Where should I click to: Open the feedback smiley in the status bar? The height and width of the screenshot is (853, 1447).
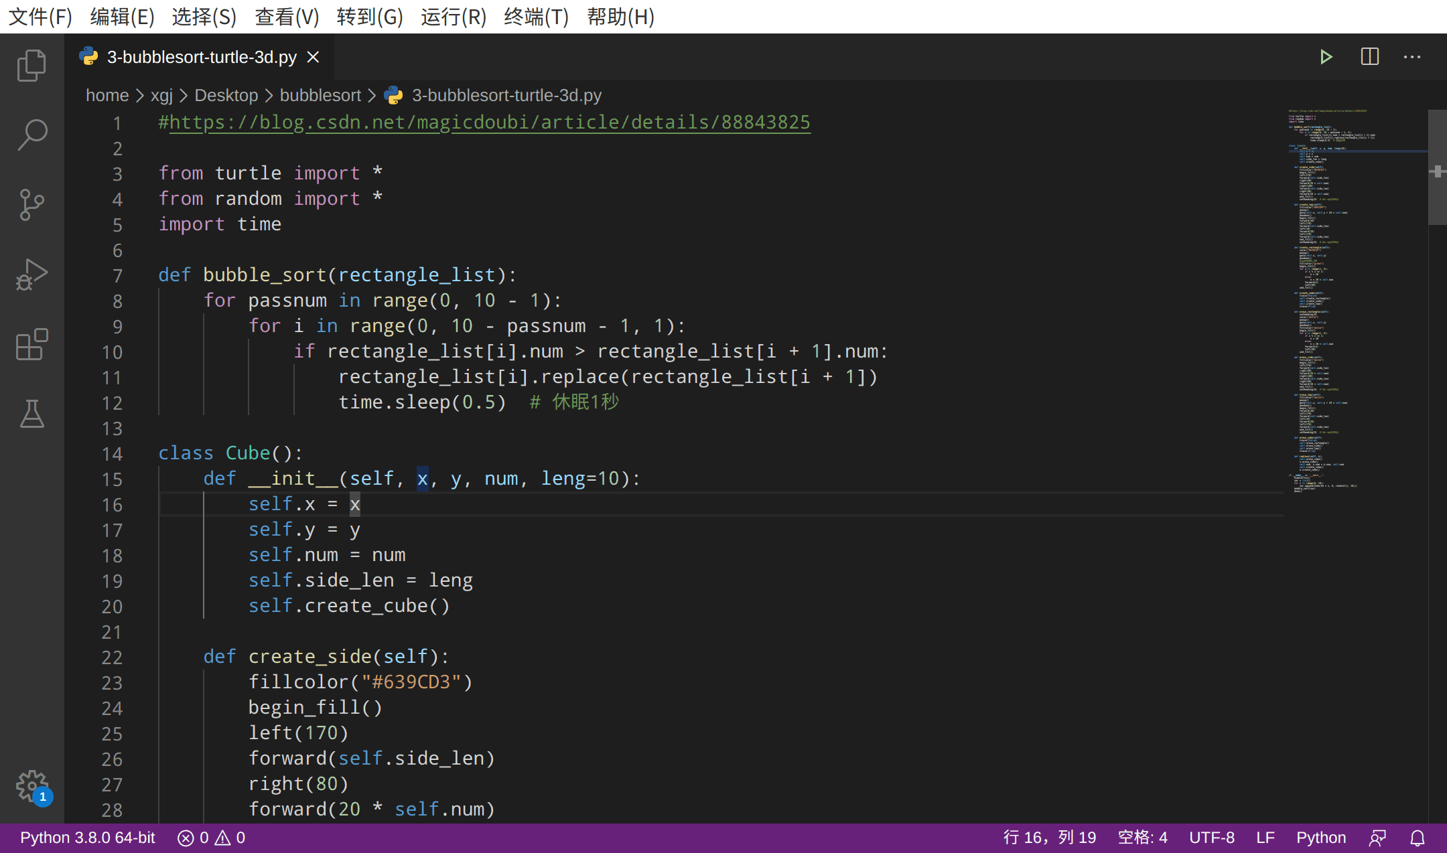tap(1377, 837)
